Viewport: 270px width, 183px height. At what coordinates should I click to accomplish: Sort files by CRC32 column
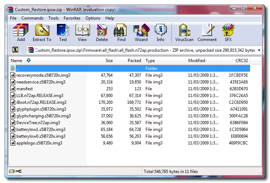(x=242, y=61)
